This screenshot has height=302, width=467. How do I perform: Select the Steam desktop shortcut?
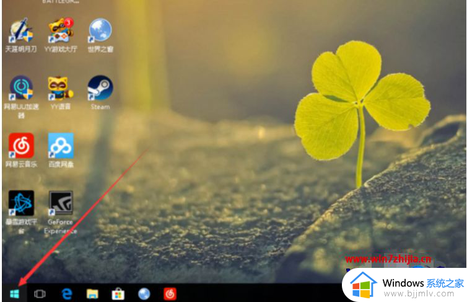[x=100, y=93]
